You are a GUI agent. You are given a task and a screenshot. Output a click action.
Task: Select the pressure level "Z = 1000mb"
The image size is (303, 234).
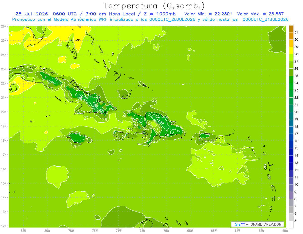pyautogui.click(x=159, y=14)
